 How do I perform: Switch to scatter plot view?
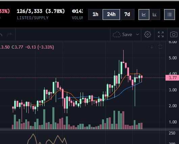(155, 15)
